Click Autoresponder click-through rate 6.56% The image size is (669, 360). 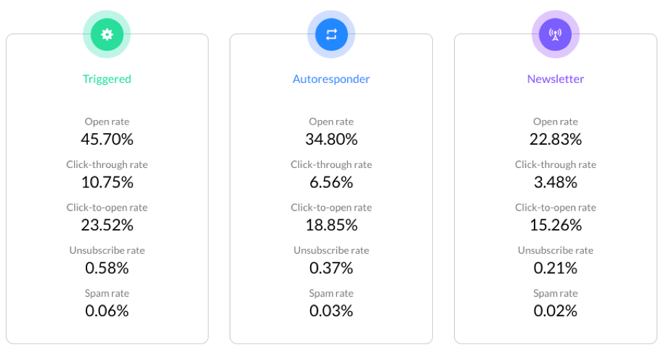point(331,182)
